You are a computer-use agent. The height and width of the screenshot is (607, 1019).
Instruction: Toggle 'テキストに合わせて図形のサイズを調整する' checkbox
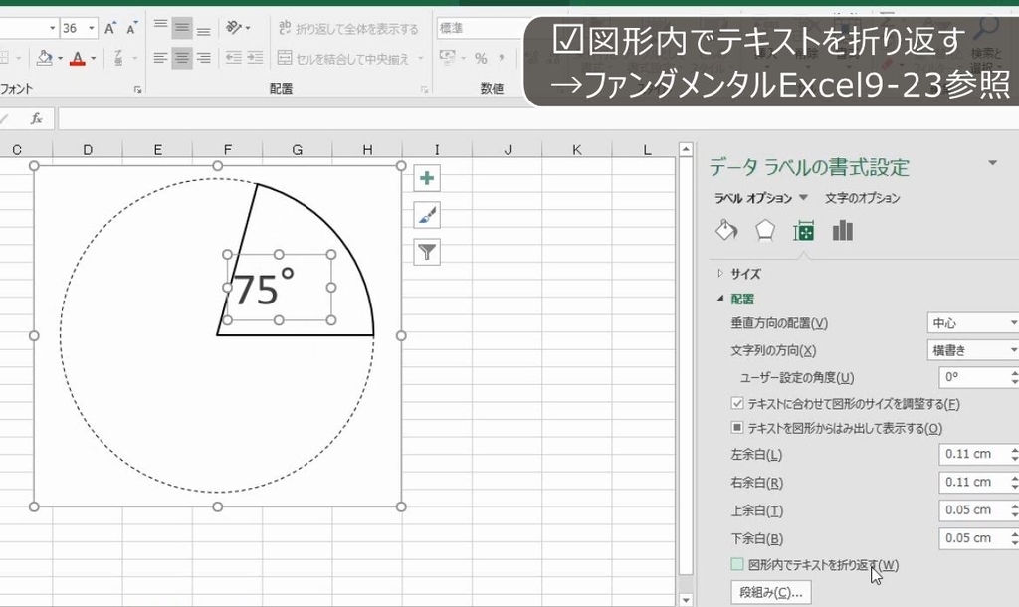(737, 404)
